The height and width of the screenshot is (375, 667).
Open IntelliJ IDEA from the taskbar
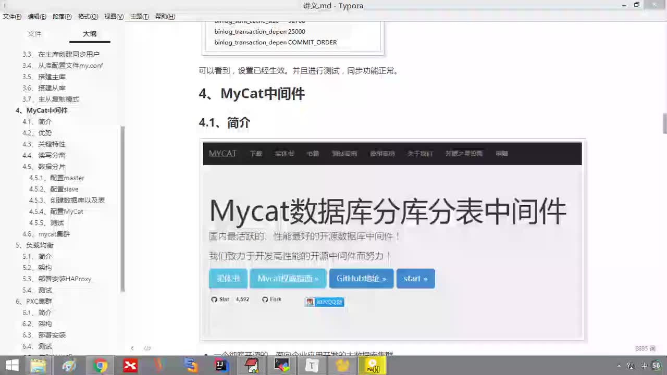tap(221, 366)
